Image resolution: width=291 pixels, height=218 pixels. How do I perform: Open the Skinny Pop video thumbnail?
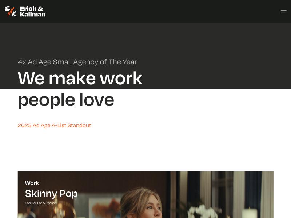click(x=145, y=195)
